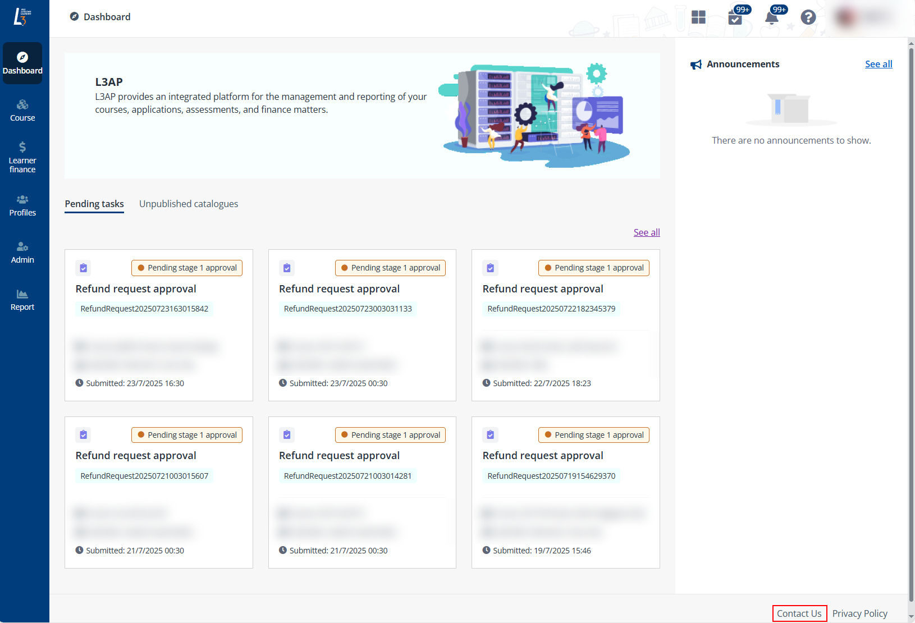Select the Pending tasks tab
The image size is (915, 623).
coord(94,204)
